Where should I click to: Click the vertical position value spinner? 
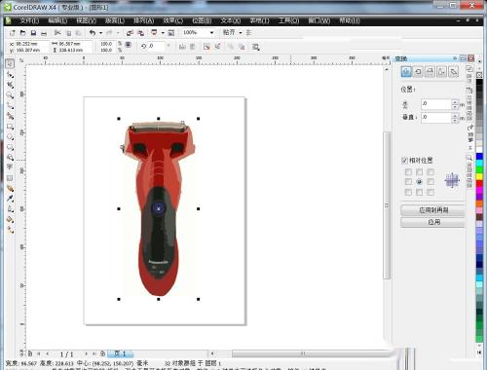[x=455, y=118]
